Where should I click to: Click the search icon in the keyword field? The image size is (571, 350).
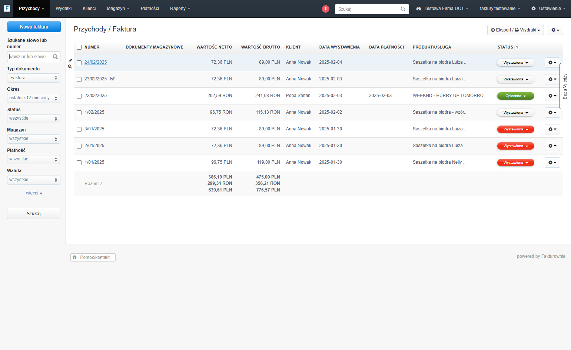coord(55,57)
